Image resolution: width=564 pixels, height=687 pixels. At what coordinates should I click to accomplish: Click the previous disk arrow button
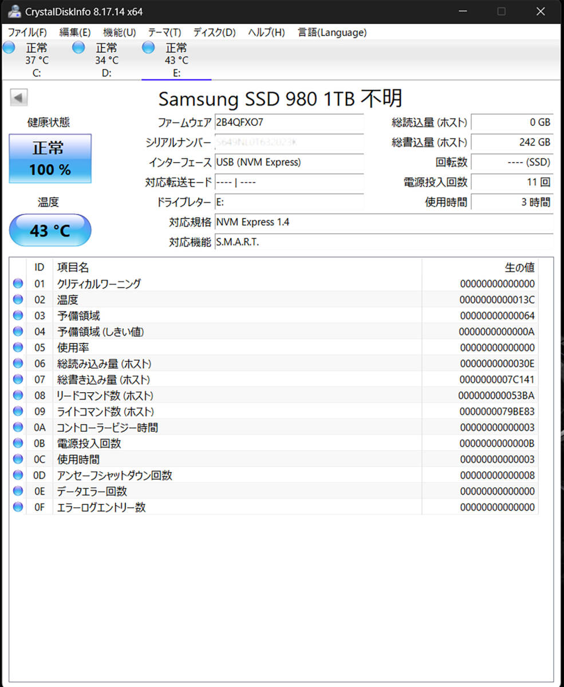click(x=19, y=98)
